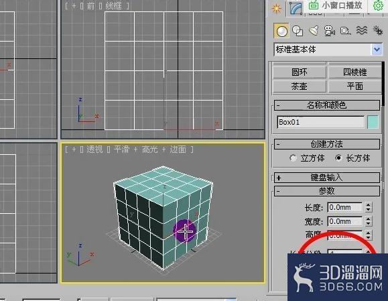Screen dimensions: 388x301
Task: Open the Create panel star tab
Action: 276,9
